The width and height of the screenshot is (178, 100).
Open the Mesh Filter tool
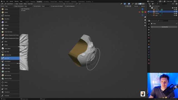(x=10, y=65)
